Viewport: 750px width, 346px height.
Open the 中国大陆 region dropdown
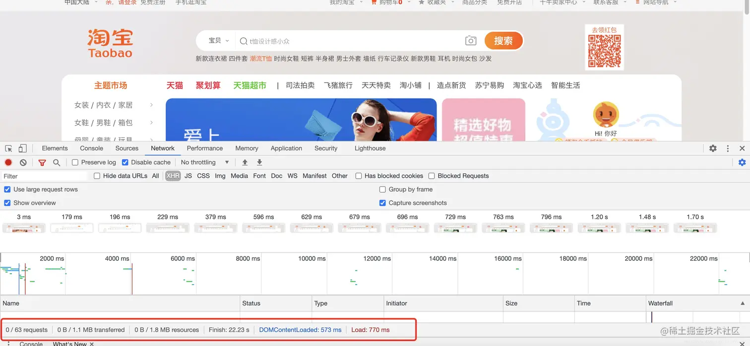tap(81, 2)
